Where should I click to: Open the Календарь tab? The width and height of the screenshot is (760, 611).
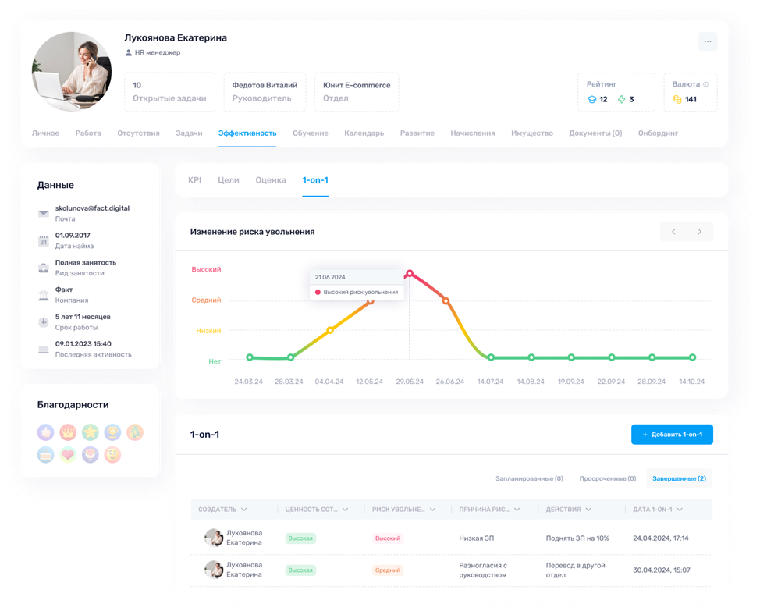(x=364, y=133)
